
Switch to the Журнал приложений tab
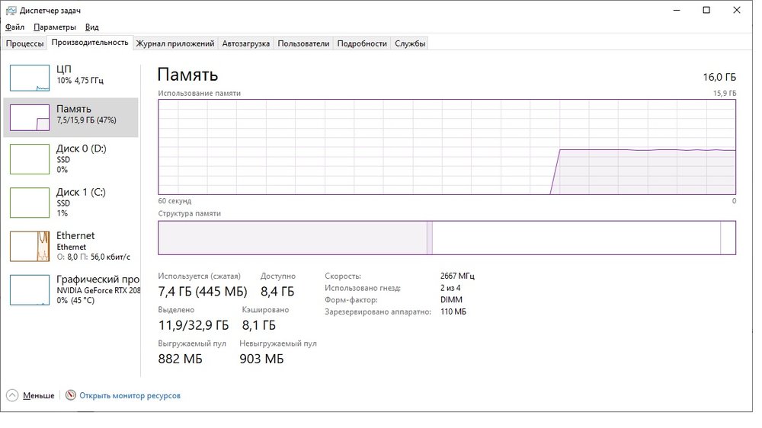[174, 43]
